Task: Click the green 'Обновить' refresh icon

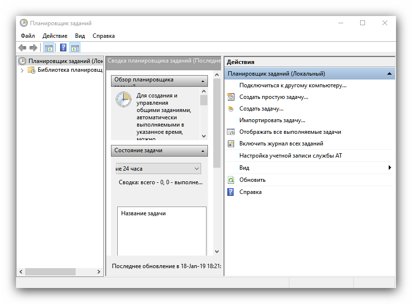Action: (231, 180)
